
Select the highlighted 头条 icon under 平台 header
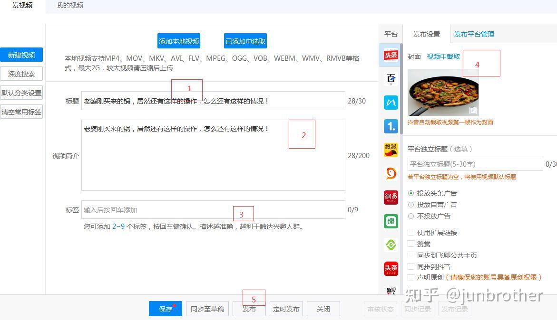click(x=391, y=55)
